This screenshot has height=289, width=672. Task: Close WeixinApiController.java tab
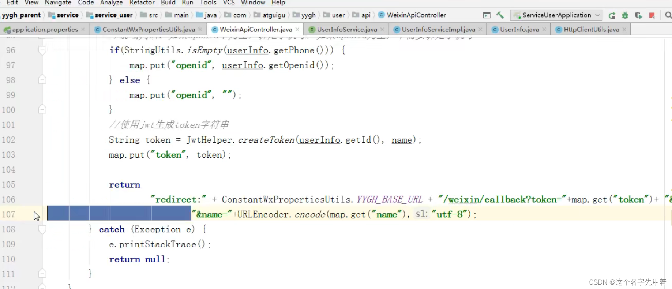click(297, 29)
